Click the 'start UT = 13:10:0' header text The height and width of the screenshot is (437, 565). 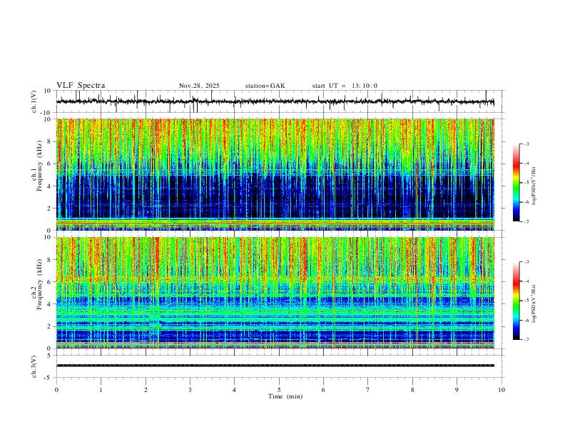[345, 86]
